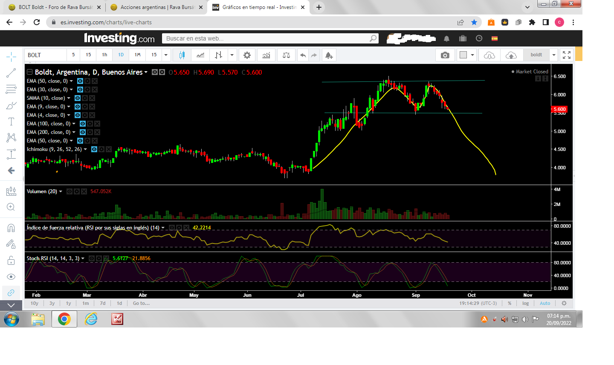Choose the text annotation tool

pyautogui.click(x=11, y=122)
